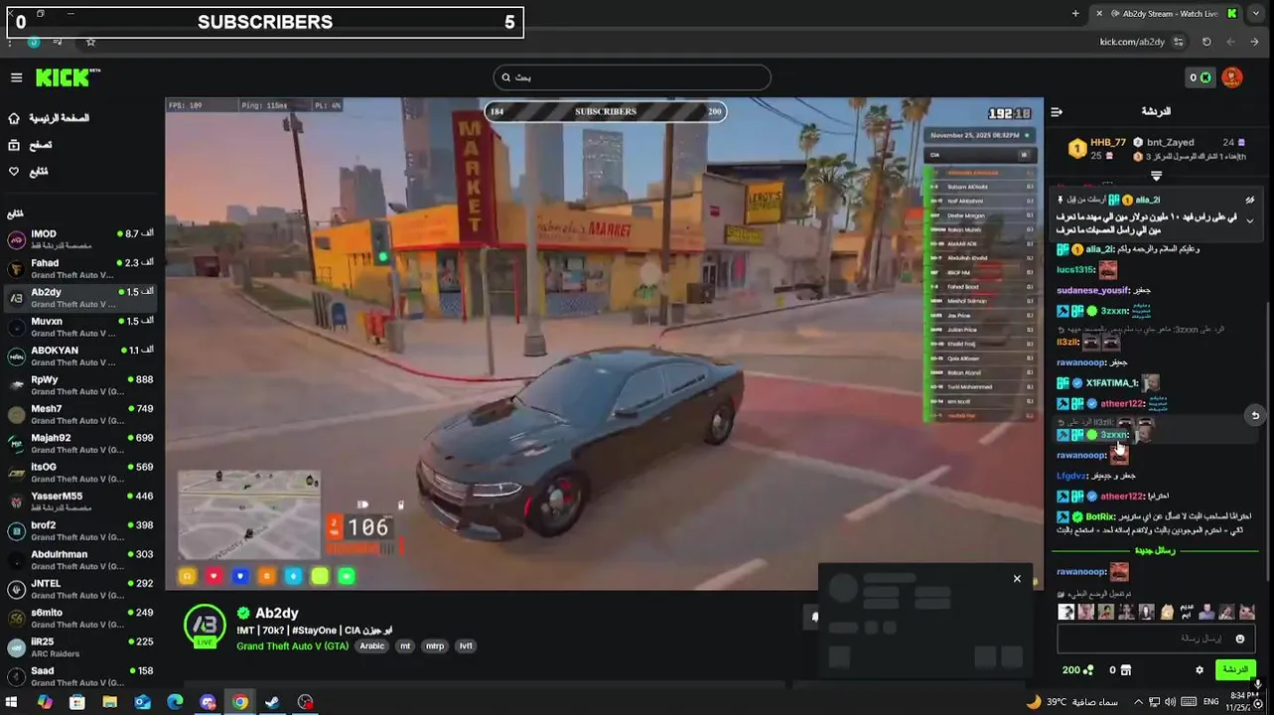Open JNTEL channel in sidebar
Viewport: 1274px width, 715px height.
pyautogui.click(x=79, y=589)
